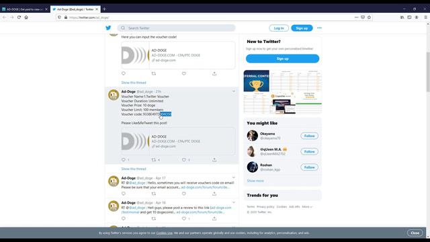Click Sign up in New to Twitter box
This screenshot has width=430, height=242.
[x=282, y=58]
